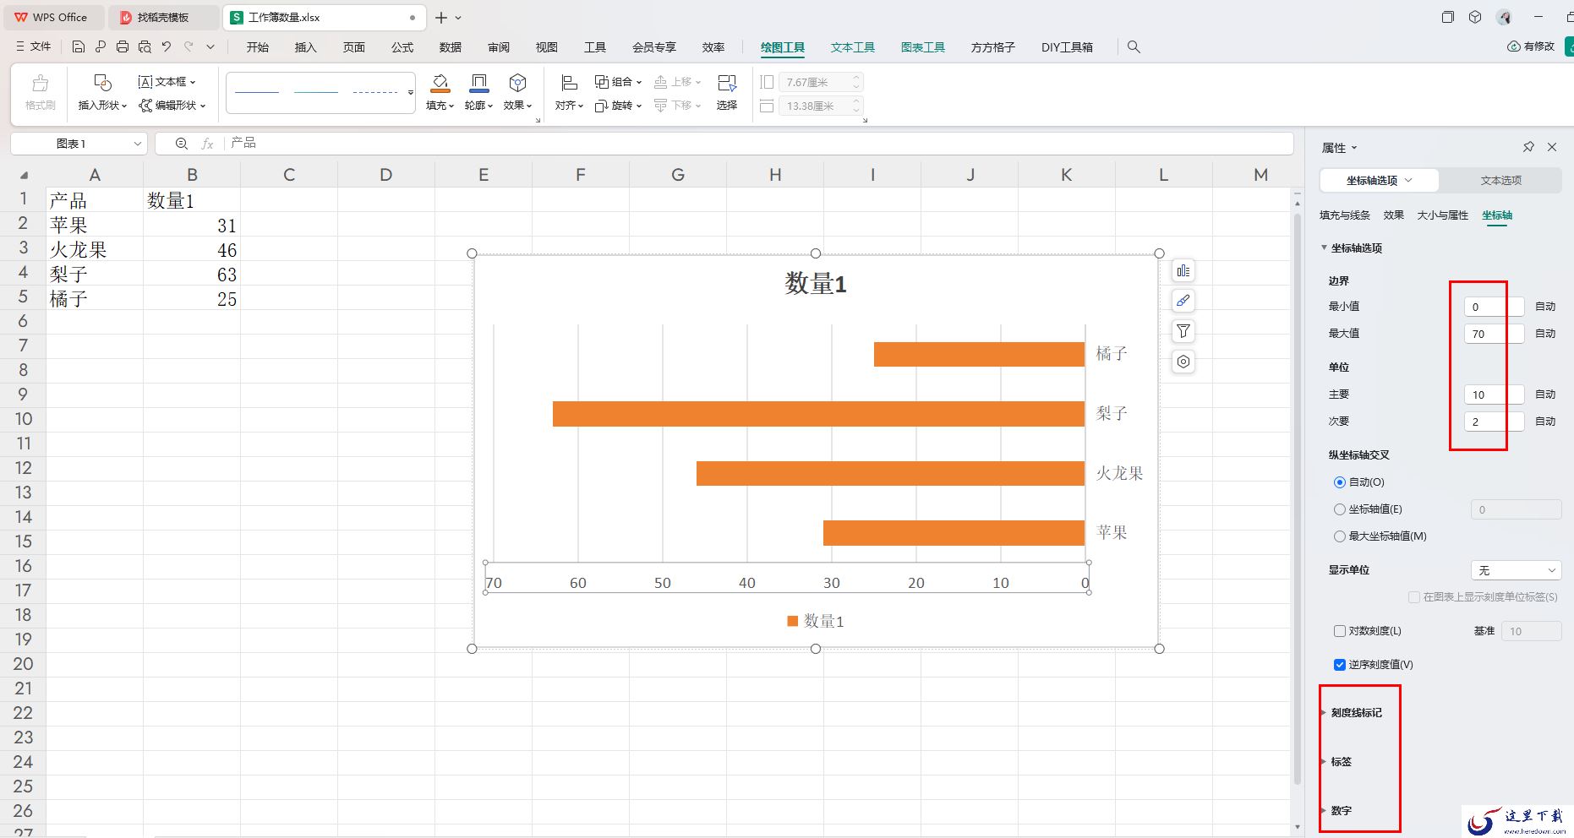Screen dimensions: 1574x838
Task: Click the Rotate (旋转) icon
Action: (602, 106)
